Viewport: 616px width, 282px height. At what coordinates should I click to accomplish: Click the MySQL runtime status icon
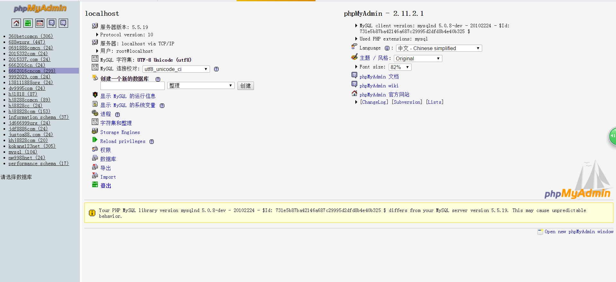tap(95, 95)
